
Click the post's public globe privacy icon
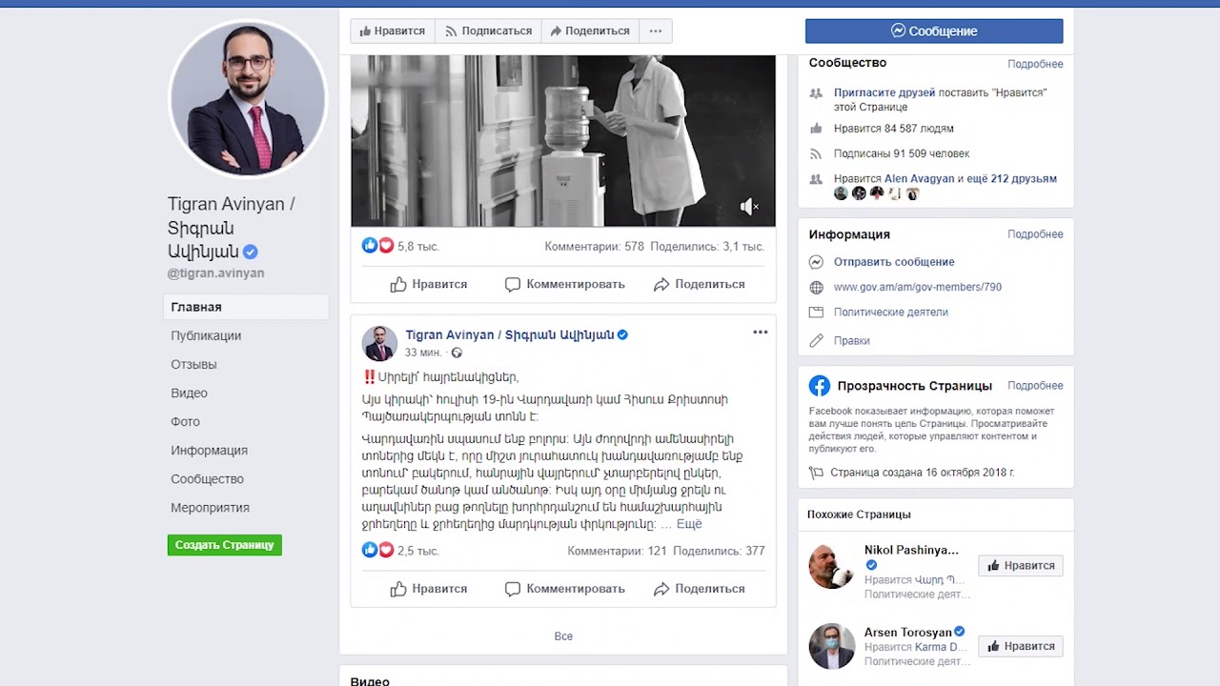pos(457,353)
